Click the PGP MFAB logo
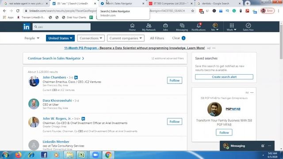This screenshot has width=283, height=159. pos(233,109)
